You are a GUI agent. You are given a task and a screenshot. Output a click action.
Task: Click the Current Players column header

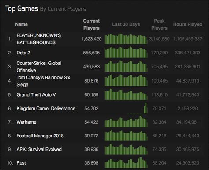coord(91,24)
